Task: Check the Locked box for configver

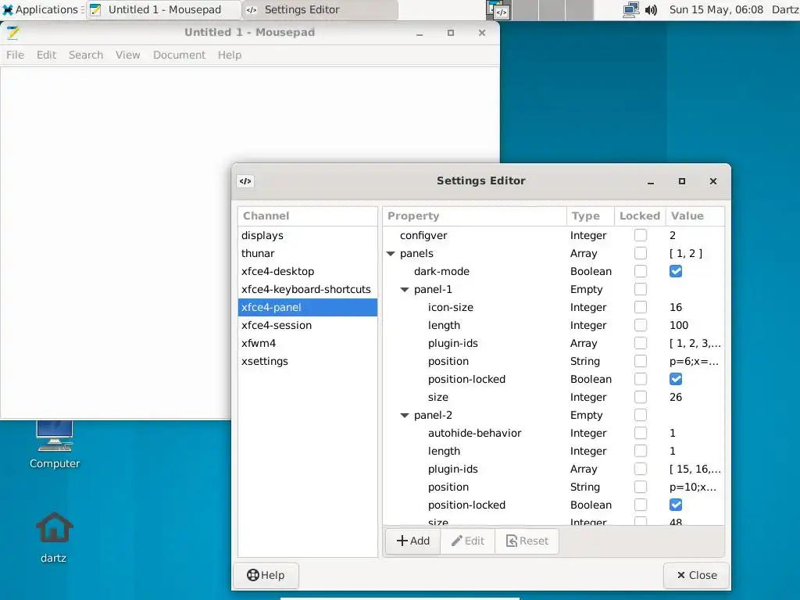Action: click(x=641, y=235)
